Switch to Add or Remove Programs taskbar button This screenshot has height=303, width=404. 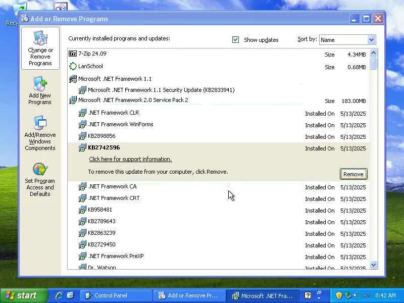coord(189,295)
